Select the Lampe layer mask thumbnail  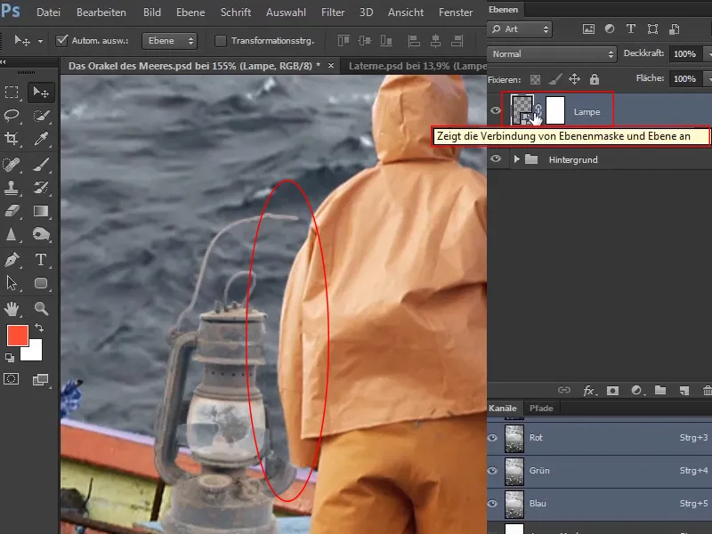pyautogui.click(x=554, y=109)
